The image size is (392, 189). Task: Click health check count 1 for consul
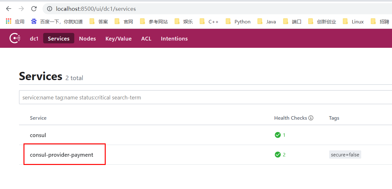point(284,135)
